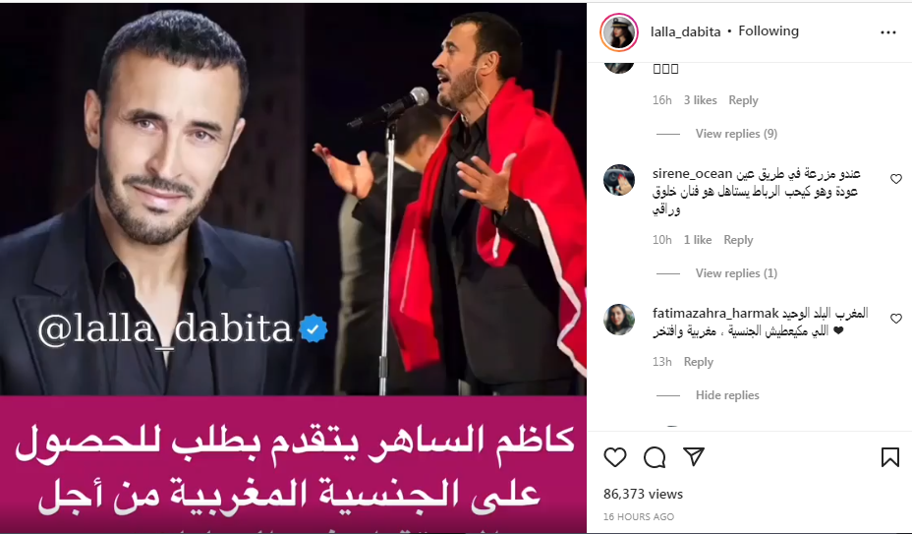This screenshot has height=534, width=912.
Task: Expand View replies (1)
Action: point(736,273)
